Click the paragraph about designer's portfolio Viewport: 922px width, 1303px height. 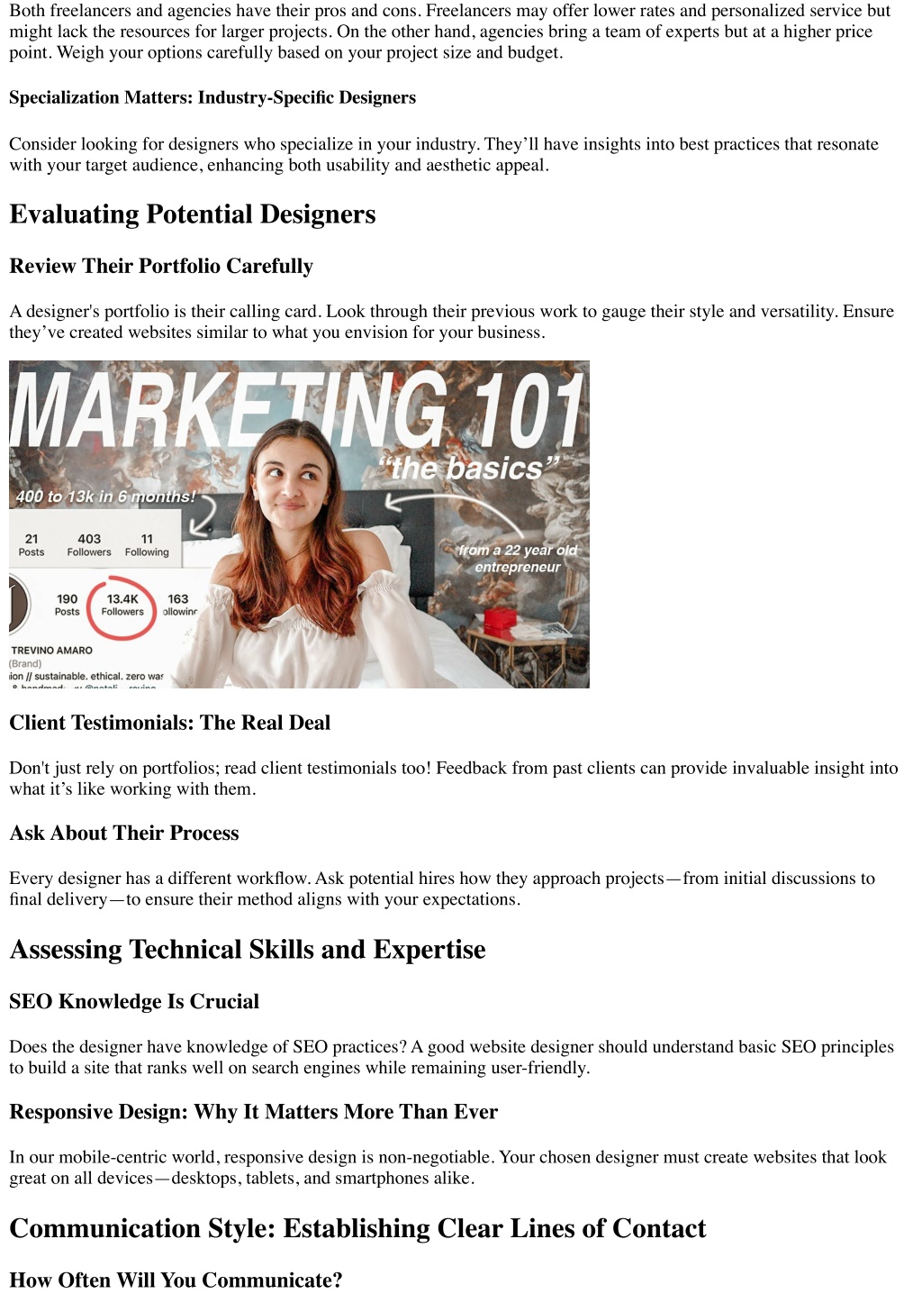point(451,322)
